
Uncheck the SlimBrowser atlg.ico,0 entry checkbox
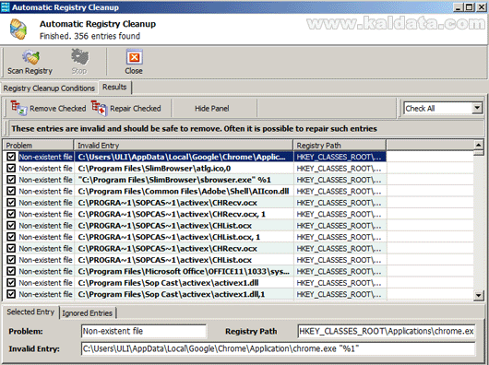point(11,168)
